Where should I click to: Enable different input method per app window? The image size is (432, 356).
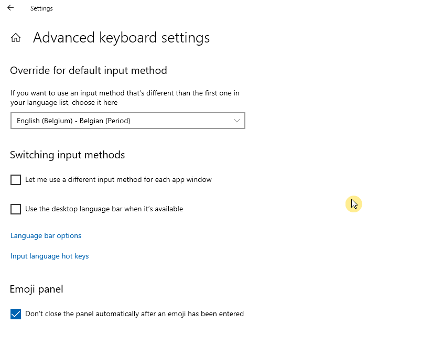(15, 179)
